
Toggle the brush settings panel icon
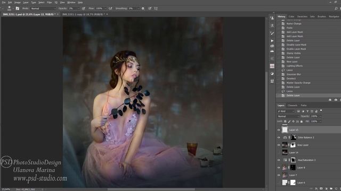(18, 8)
